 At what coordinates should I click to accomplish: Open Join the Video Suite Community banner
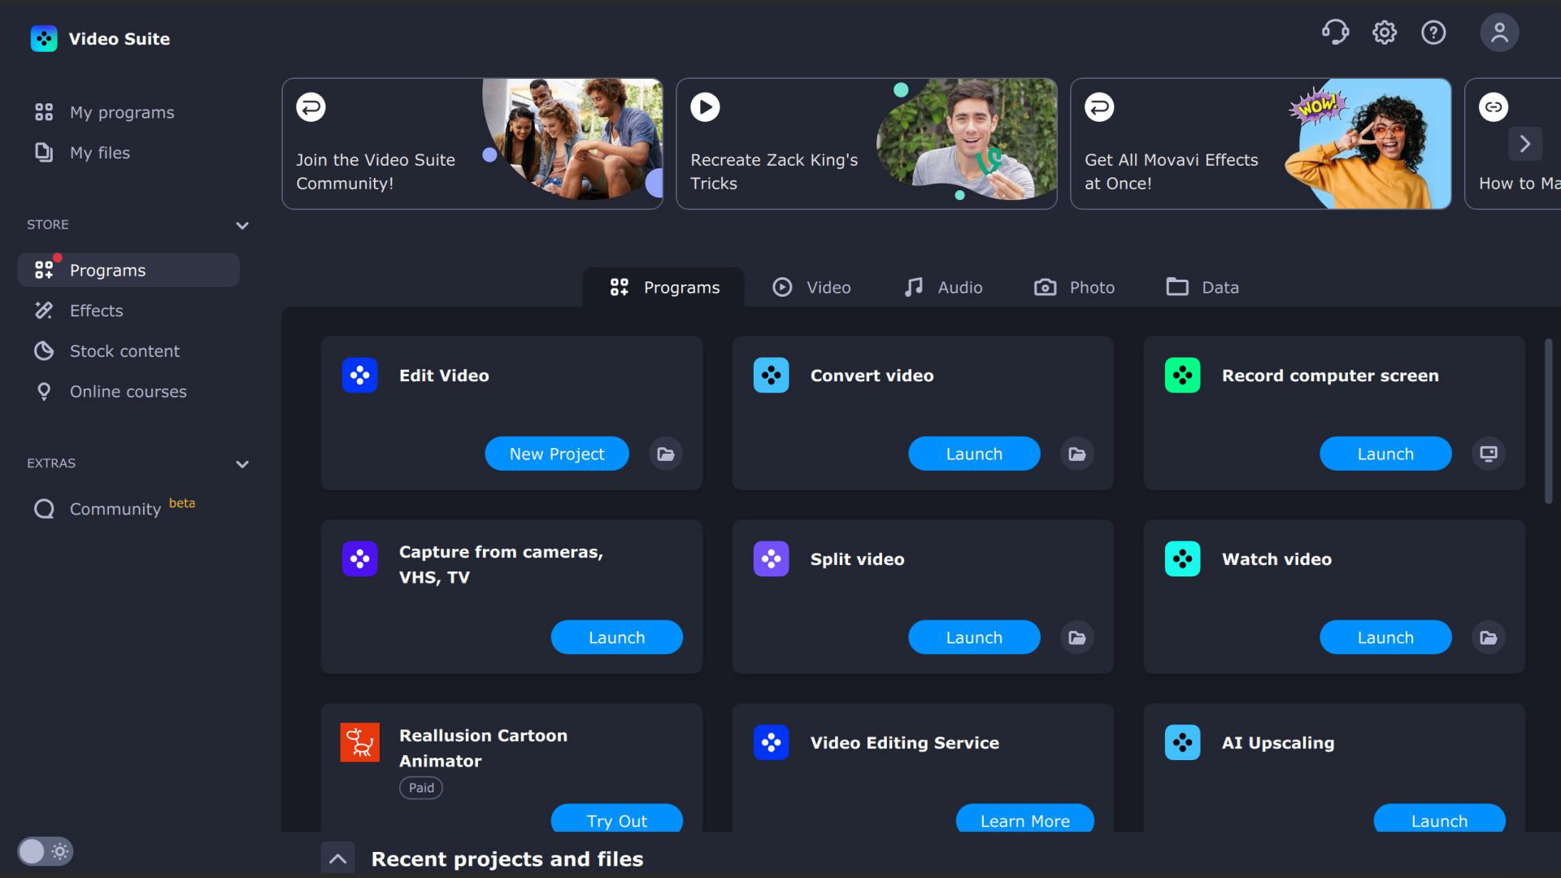point(472,144)
